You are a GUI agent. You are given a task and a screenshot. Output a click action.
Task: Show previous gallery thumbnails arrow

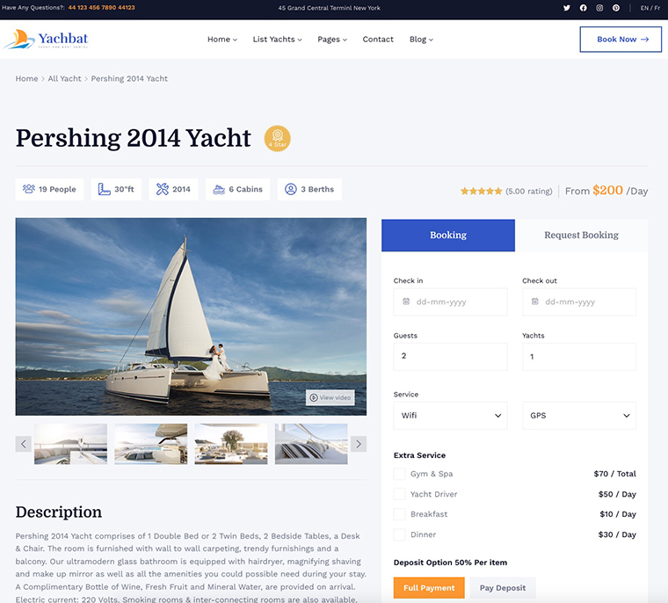pos(24,444)
